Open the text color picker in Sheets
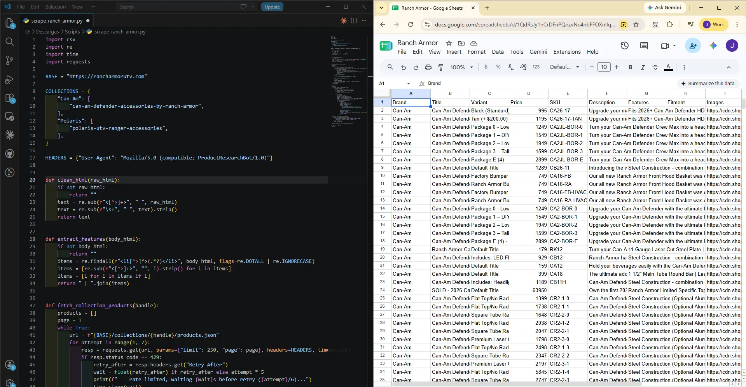Screen dimensions: 746x387 click(x=668, y=67)
